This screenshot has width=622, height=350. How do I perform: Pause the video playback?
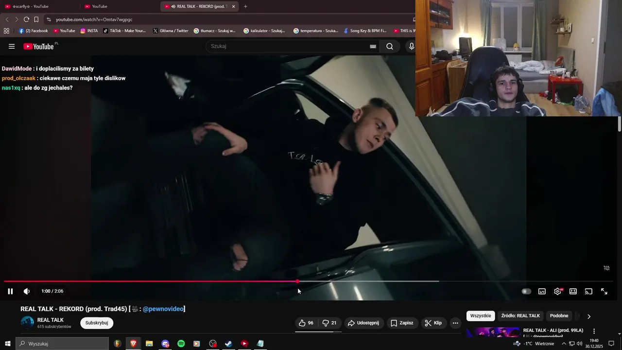point(10,291)
